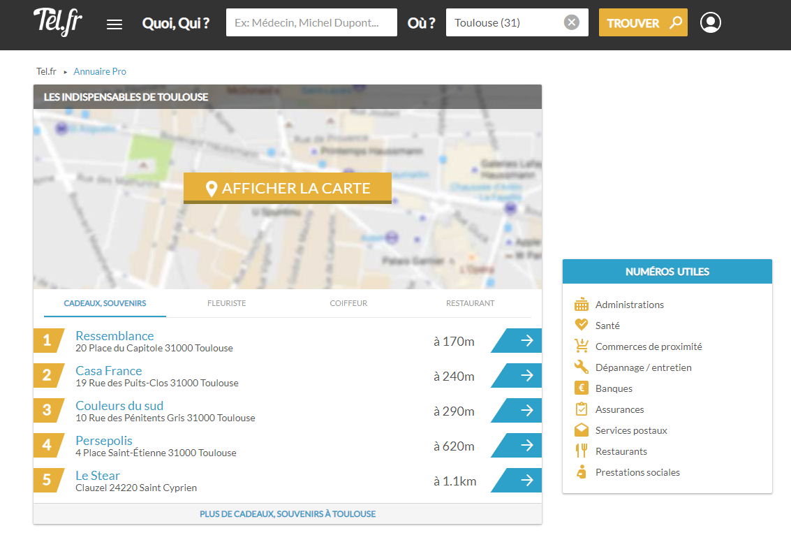Click the Trouver search button

642,22
